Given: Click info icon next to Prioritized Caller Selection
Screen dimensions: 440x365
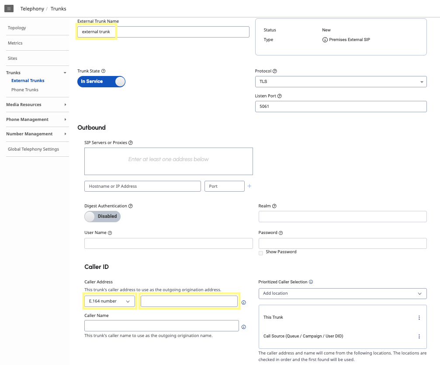Looking at the screenshot, I should 311,282.
